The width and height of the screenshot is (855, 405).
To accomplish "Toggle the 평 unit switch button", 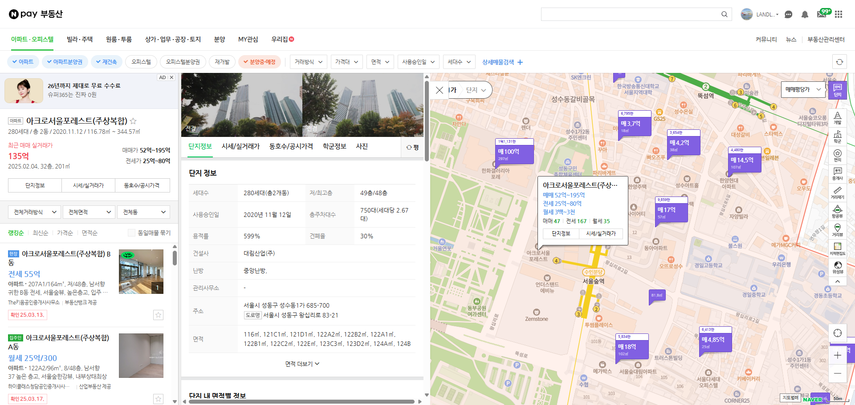I will 413,147.
